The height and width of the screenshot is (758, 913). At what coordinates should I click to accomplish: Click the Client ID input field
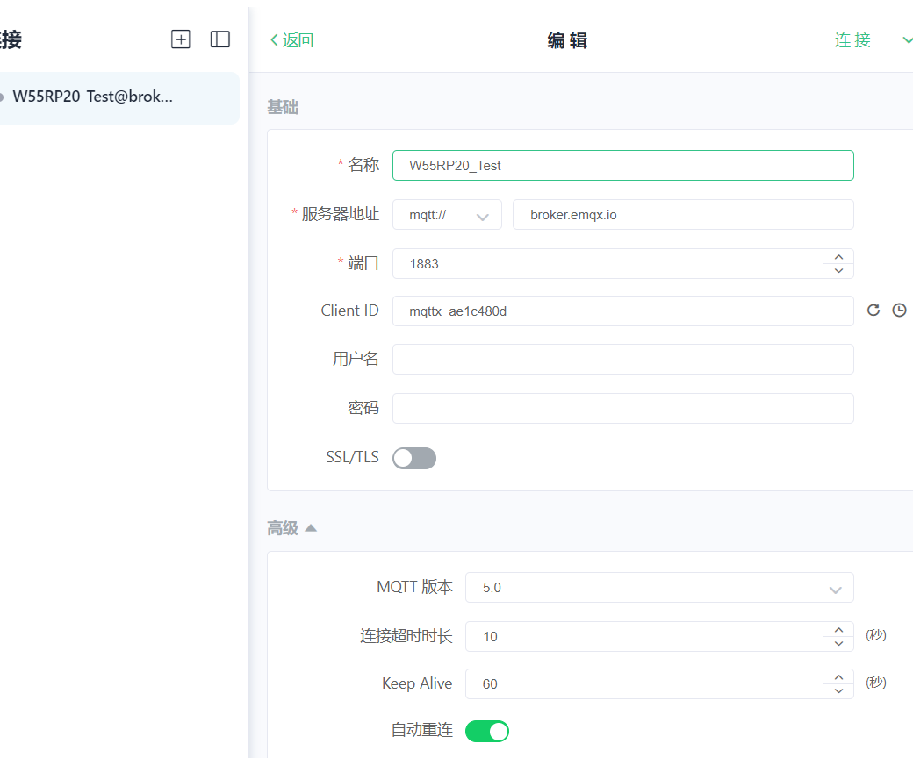623,311
